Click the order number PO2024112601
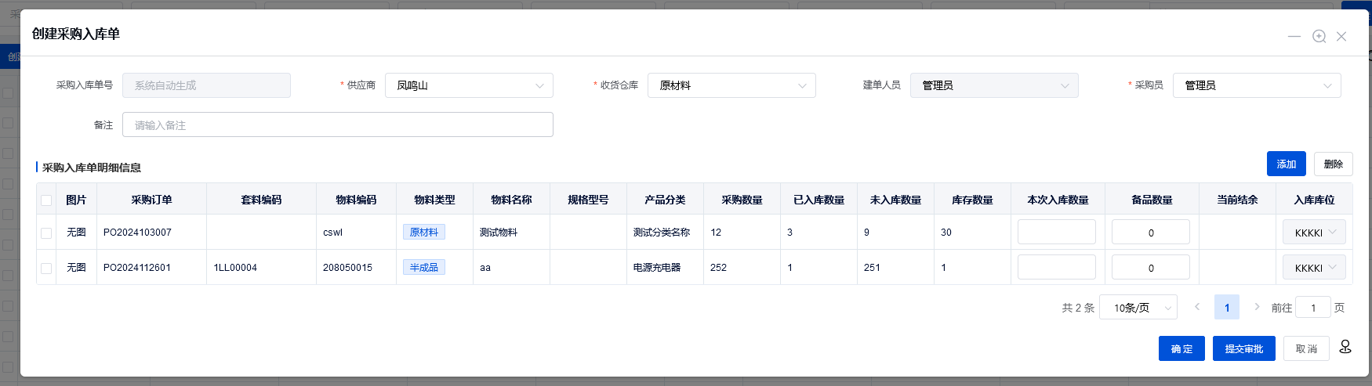 [x=137, y=268]
